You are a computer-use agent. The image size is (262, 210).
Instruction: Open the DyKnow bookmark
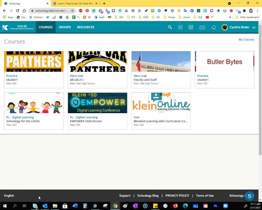(x=36, y=17)
